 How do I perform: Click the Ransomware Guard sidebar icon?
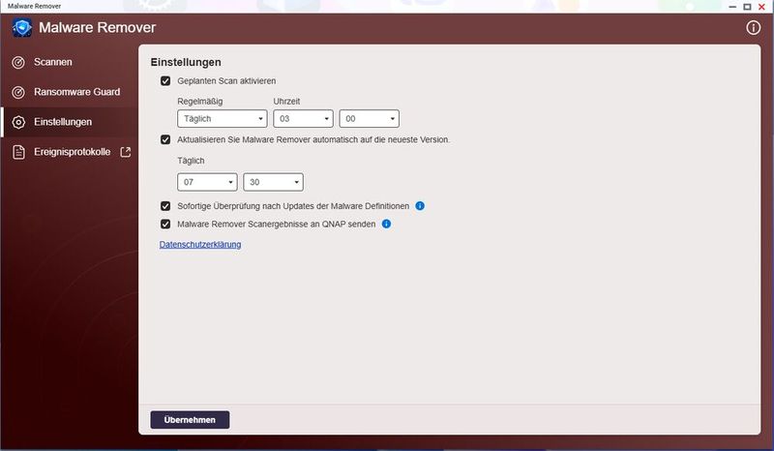[18, 92]
